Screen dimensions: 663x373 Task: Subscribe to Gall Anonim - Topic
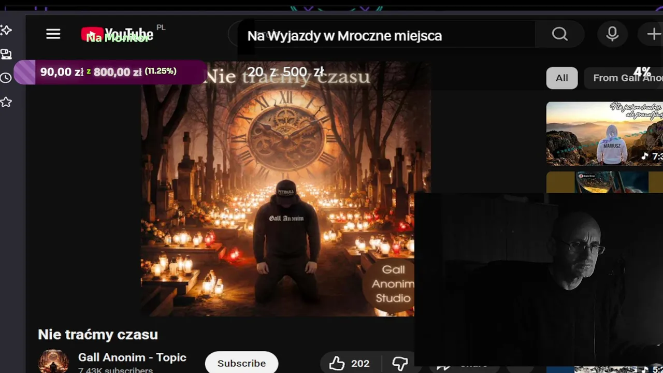click(x=241, y=363)
